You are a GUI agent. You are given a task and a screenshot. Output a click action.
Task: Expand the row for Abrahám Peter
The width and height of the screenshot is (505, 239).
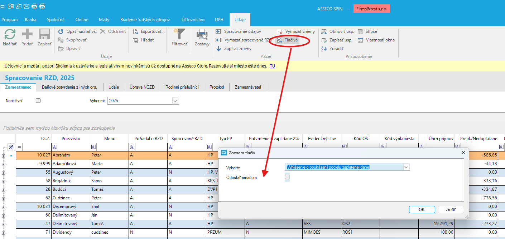pos(4,156)
